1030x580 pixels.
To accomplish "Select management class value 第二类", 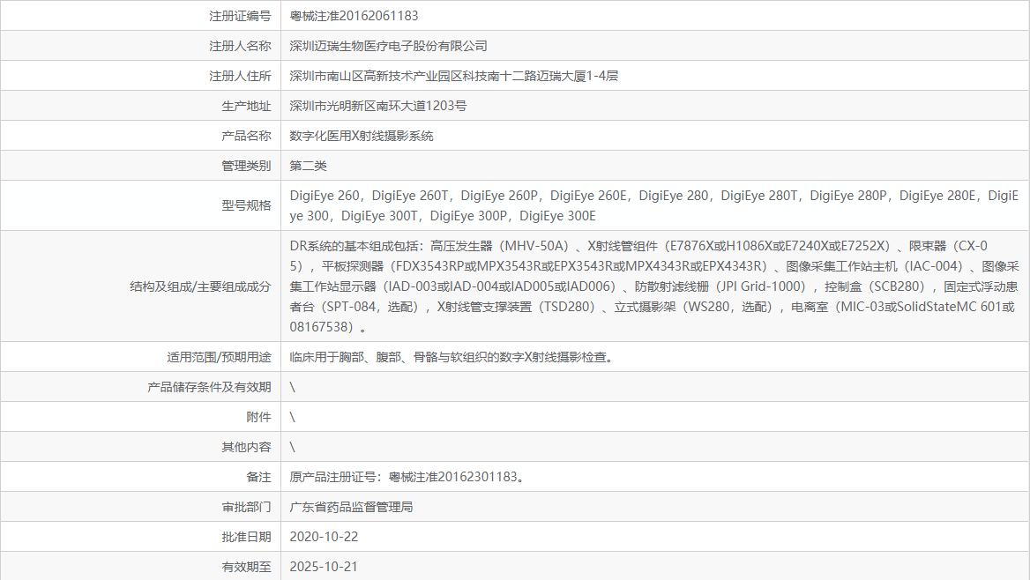I will tap(308, 167).
